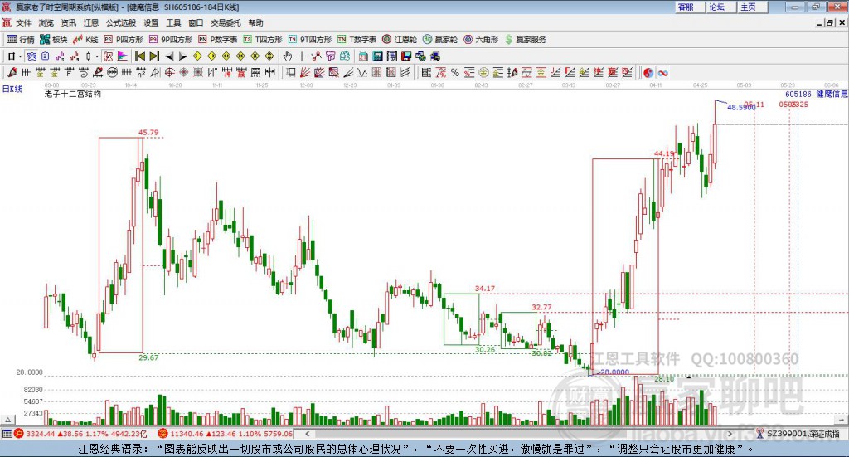Open the calendar icon in toolbar
The height and width of the screenshot is (457, 849).
coord(363,56)
